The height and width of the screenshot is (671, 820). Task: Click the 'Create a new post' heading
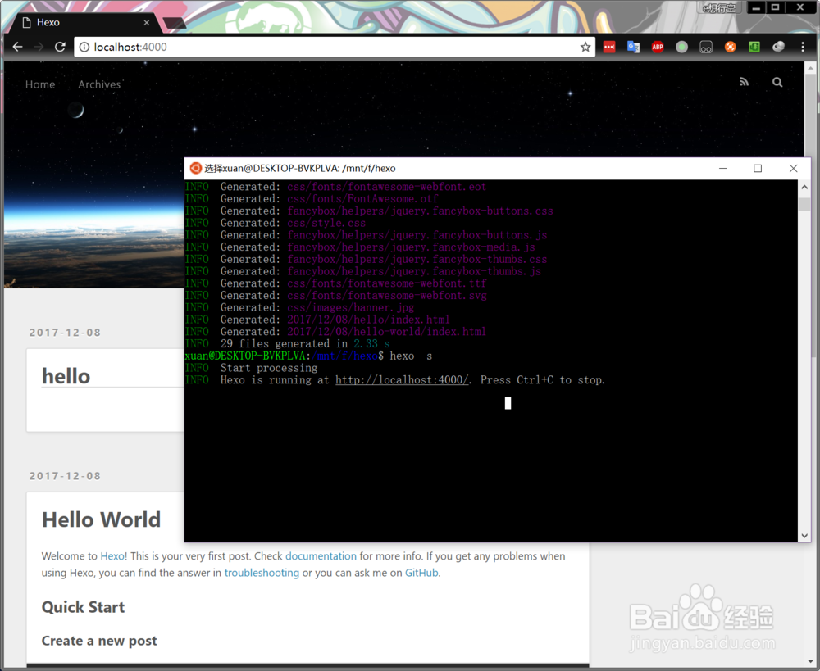(x=99, y=641)
